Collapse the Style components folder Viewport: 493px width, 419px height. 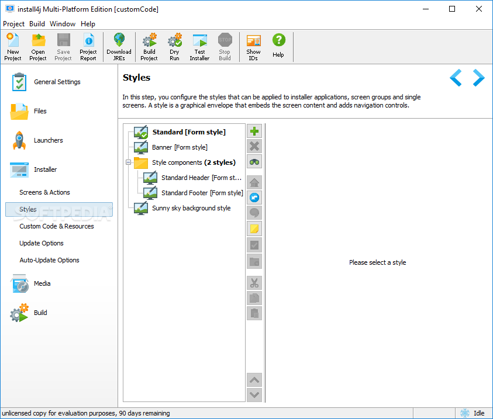[x=128, y=162]
